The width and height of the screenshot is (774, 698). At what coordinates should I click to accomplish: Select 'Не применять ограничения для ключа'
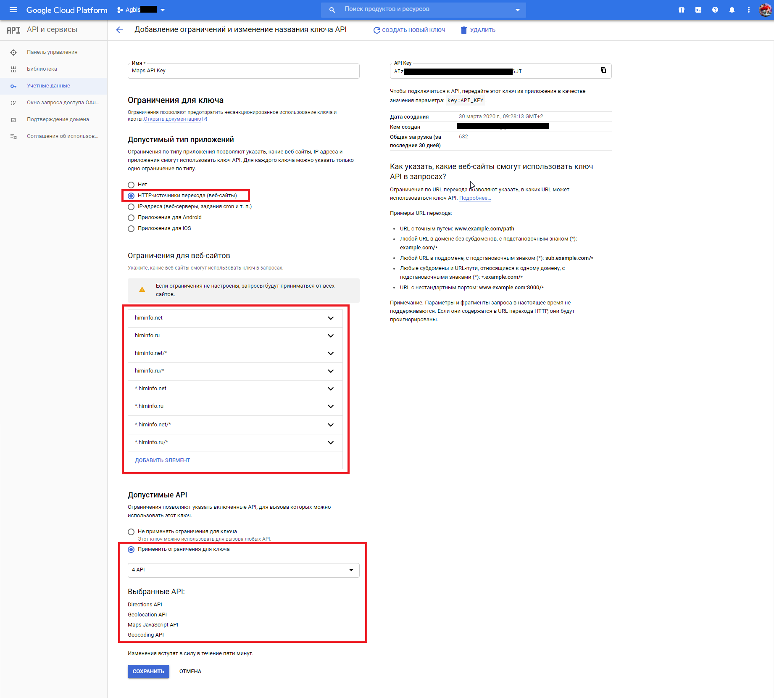coord(131,531)
